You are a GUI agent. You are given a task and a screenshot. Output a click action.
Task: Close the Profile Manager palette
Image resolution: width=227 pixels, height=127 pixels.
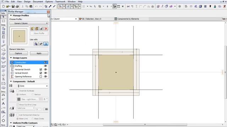[48, 12]
